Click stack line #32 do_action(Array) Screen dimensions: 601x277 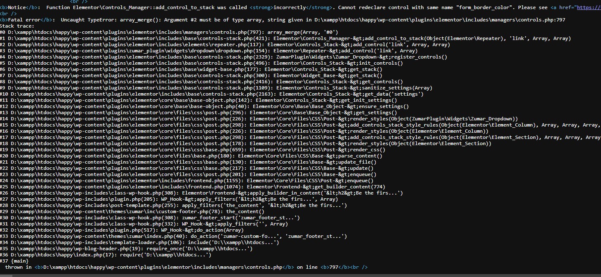(x=122, y=230)
